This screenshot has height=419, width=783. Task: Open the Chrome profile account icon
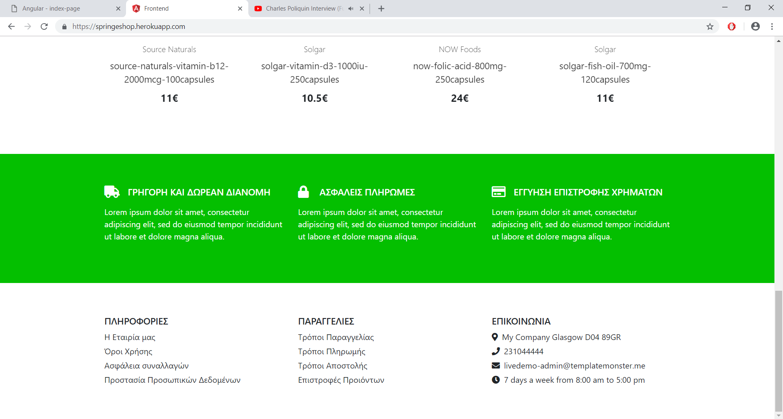755,26
